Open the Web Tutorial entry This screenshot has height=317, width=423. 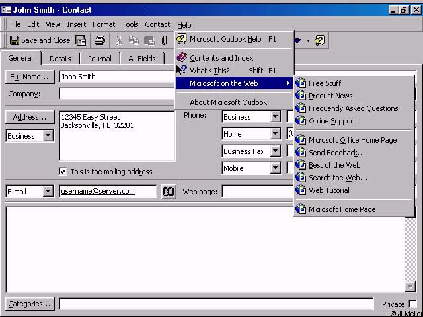click(354, 190)
